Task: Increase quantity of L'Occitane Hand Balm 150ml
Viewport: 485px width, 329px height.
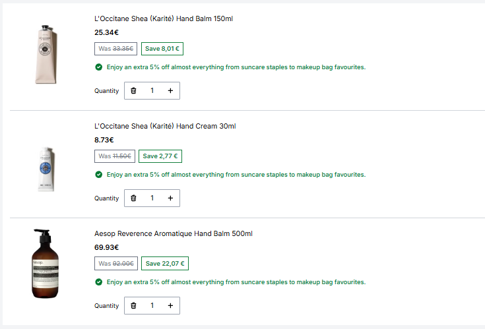Action: [x=170, y=90]
